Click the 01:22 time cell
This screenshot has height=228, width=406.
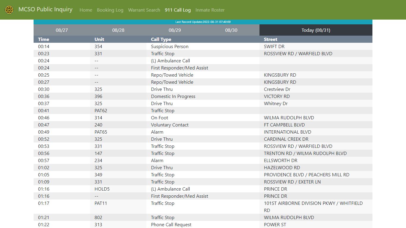click(62, 224)
